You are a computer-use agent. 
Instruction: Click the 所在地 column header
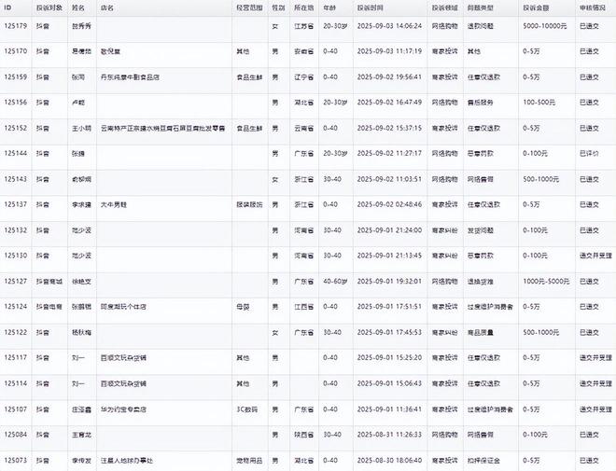tap(303, 7)
